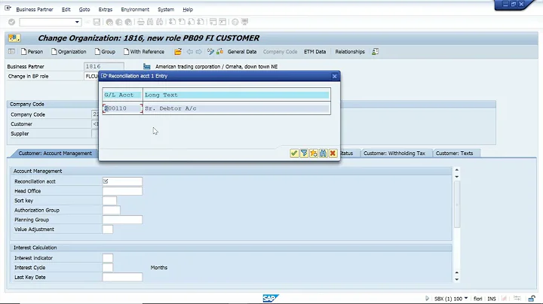Create a new Organization business partner

[69, 51]
